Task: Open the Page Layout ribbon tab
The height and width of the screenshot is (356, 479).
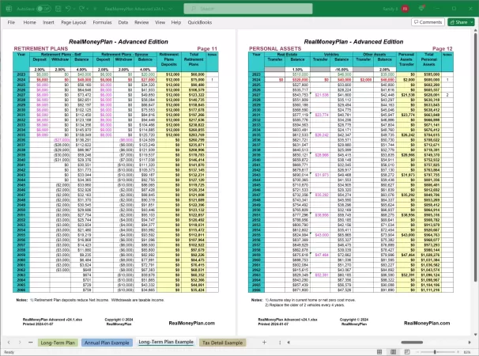Action: (75, 22)
